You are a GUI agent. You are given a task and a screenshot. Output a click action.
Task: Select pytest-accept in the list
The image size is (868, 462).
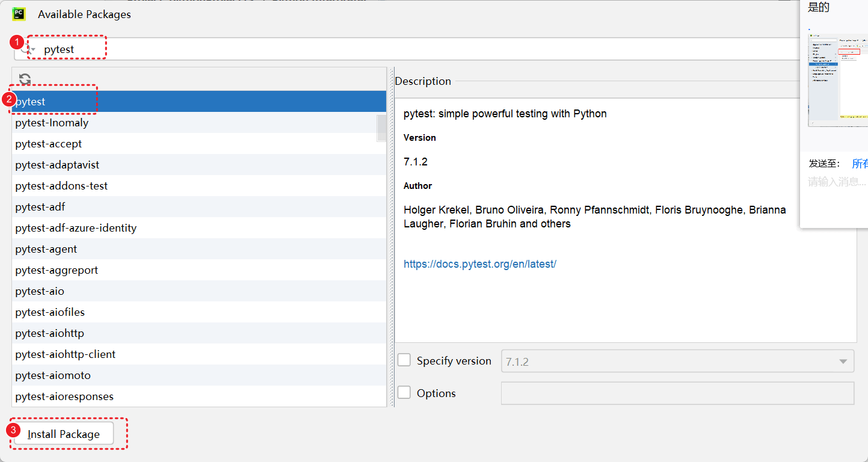[x=199, y=144]
